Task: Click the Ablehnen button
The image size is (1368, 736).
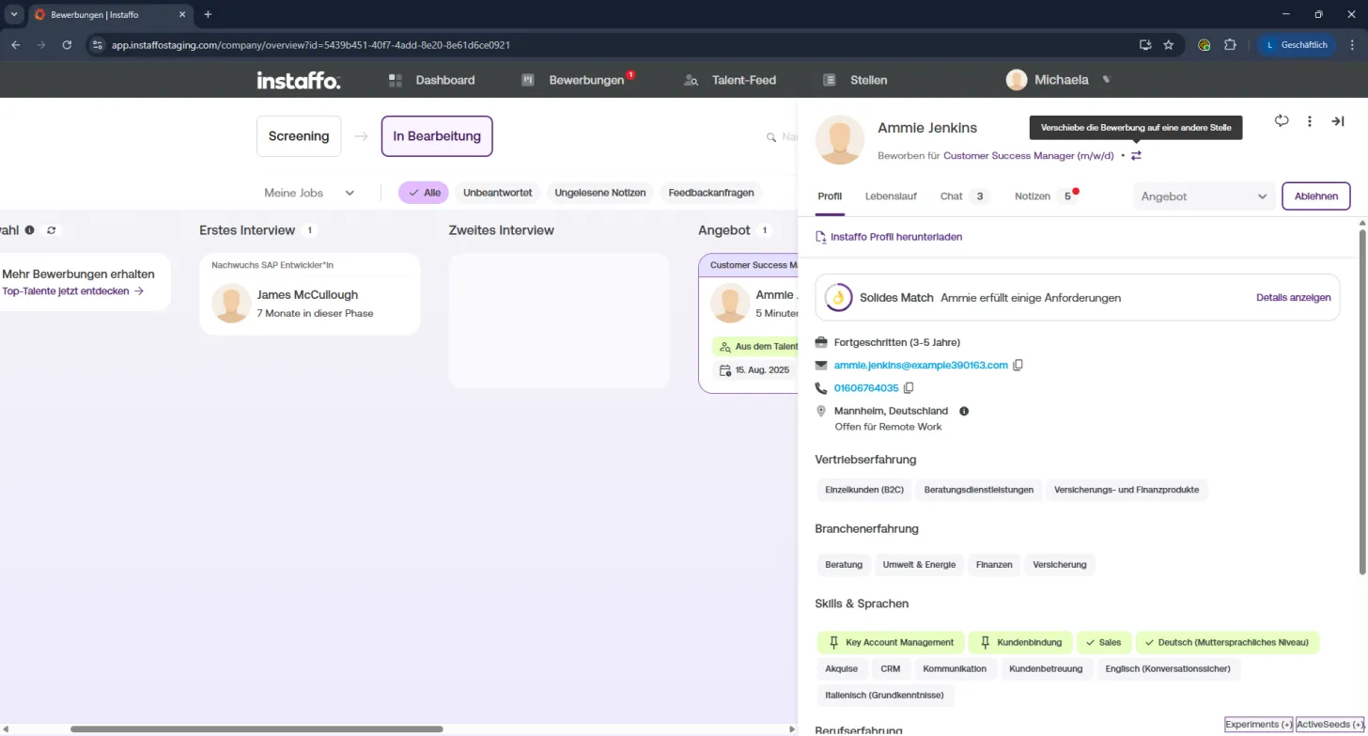Action: point(1316,196)
